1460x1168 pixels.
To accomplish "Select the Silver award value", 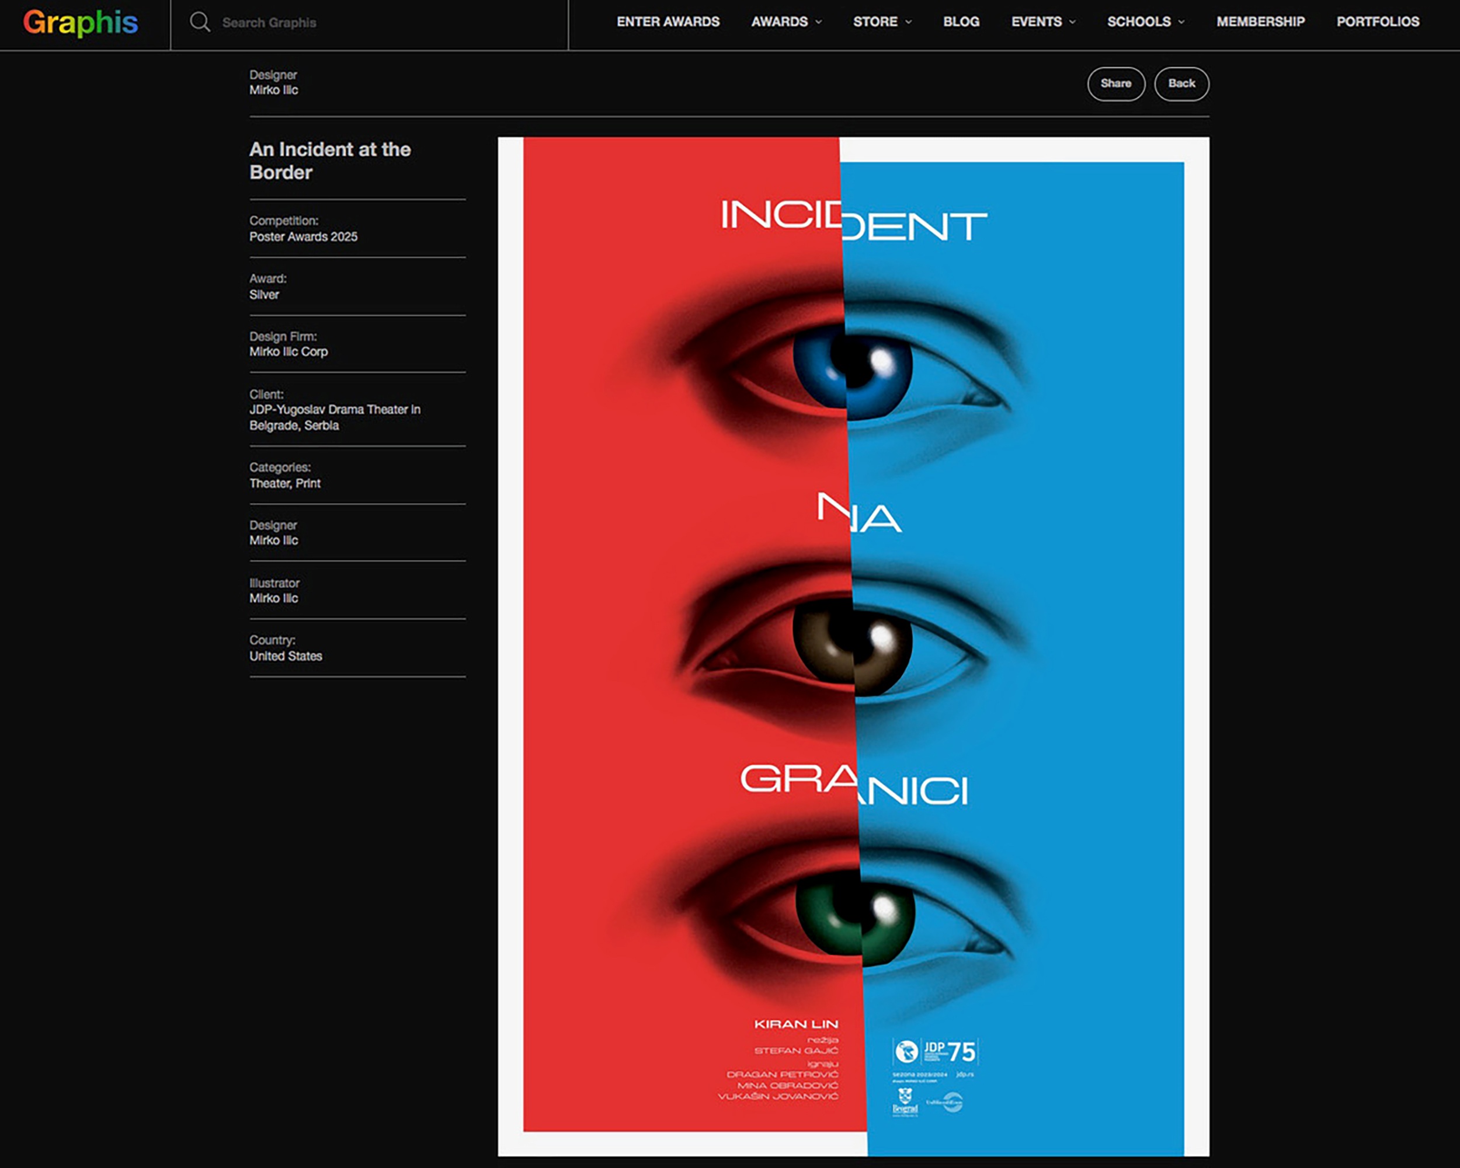I will [x=264, y=294].
